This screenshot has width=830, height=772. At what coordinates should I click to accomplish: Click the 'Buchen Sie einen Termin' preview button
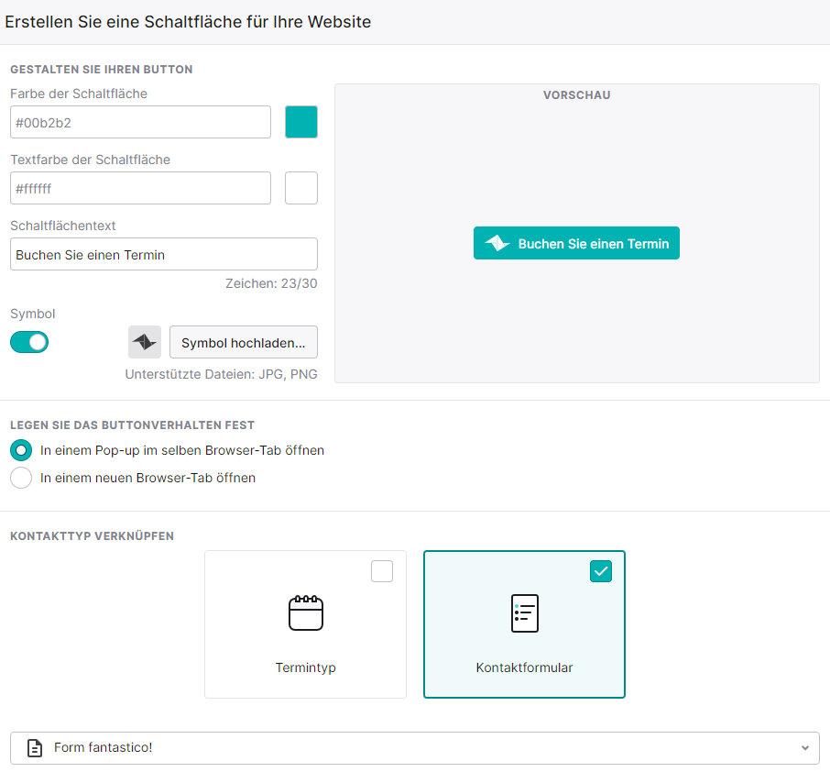[576, 243]
